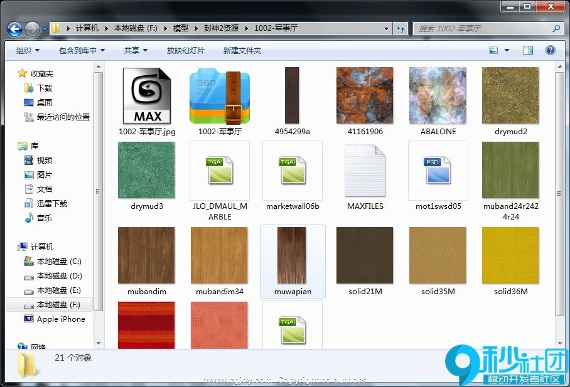The image size is (570, 387).
Task: Open 桌面 in the favorites list
Action: (44, 102)
